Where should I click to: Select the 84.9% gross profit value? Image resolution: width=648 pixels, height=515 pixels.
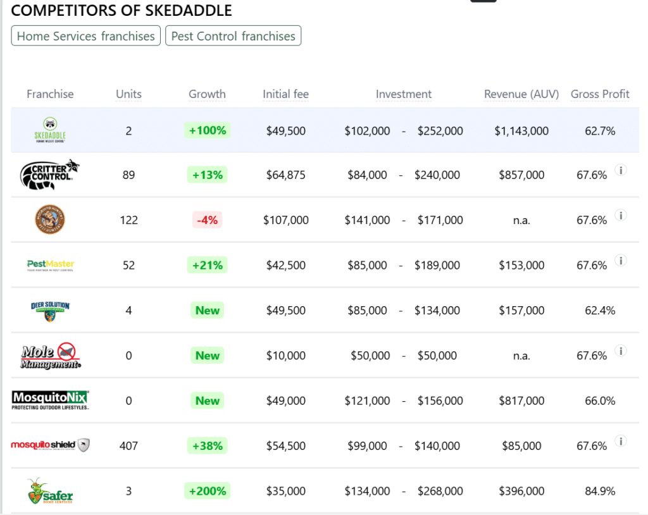600,492
